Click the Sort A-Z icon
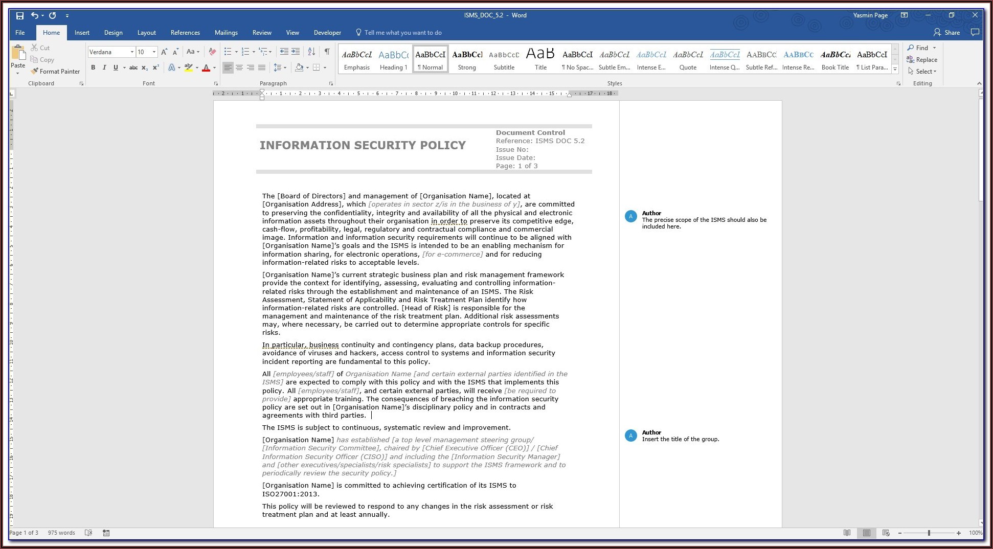The image size is (993, 549). pos(311,52)
